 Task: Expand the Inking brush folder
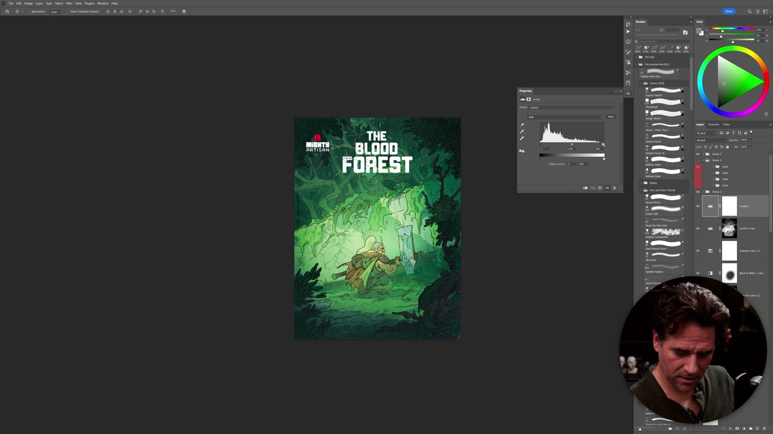coord(641,183)
